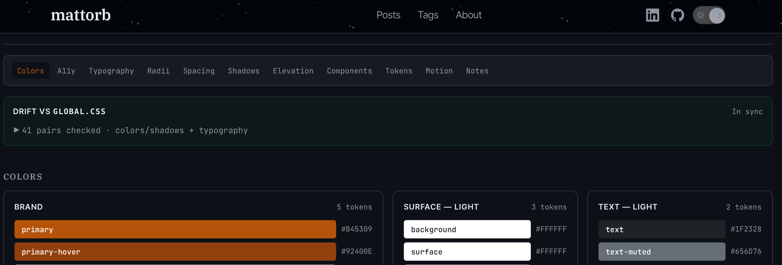Switch to the Radii tab
Screen dimensions: 782x265
(x=159, y=71)
